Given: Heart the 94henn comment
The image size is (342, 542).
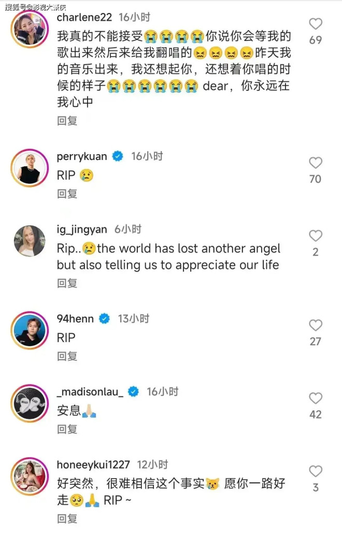Looking at the screenshot, I should [315, 326].
